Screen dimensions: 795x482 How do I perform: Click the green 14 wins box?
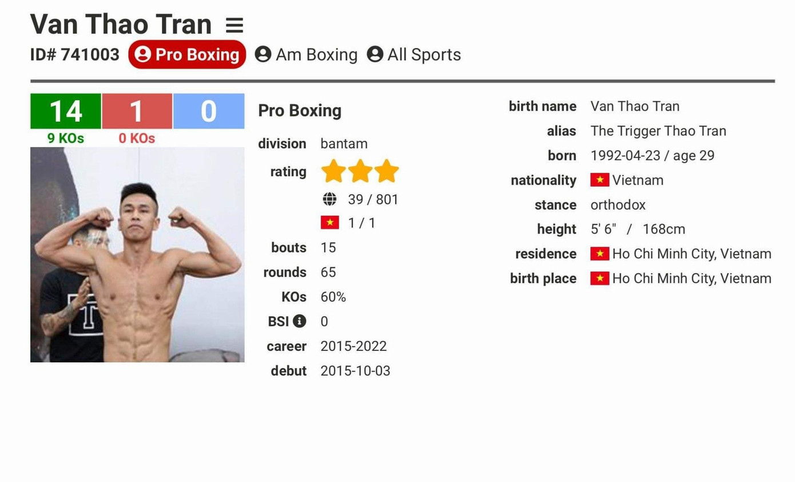click(66, 111)
